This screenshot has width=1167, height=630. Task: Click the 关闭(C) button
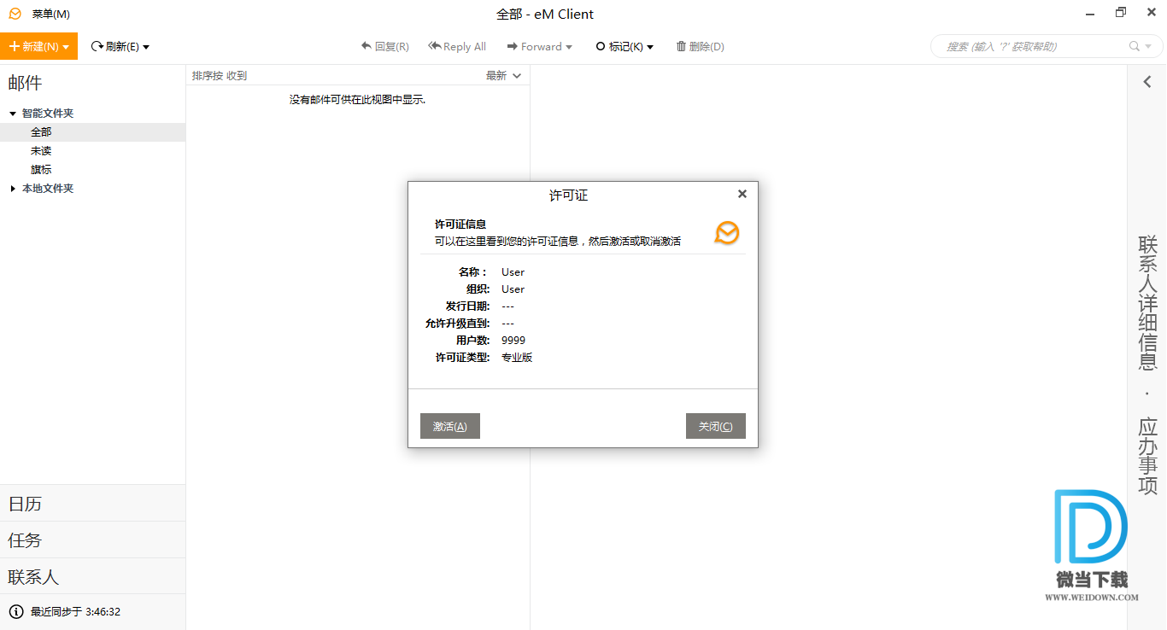point(716,426)
